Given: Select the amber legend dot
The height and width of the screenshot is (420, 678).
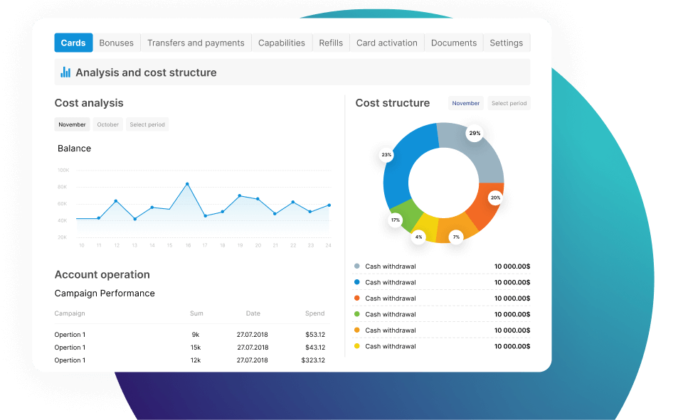Looking at the screenshot, I should click(x=356, y=330).
